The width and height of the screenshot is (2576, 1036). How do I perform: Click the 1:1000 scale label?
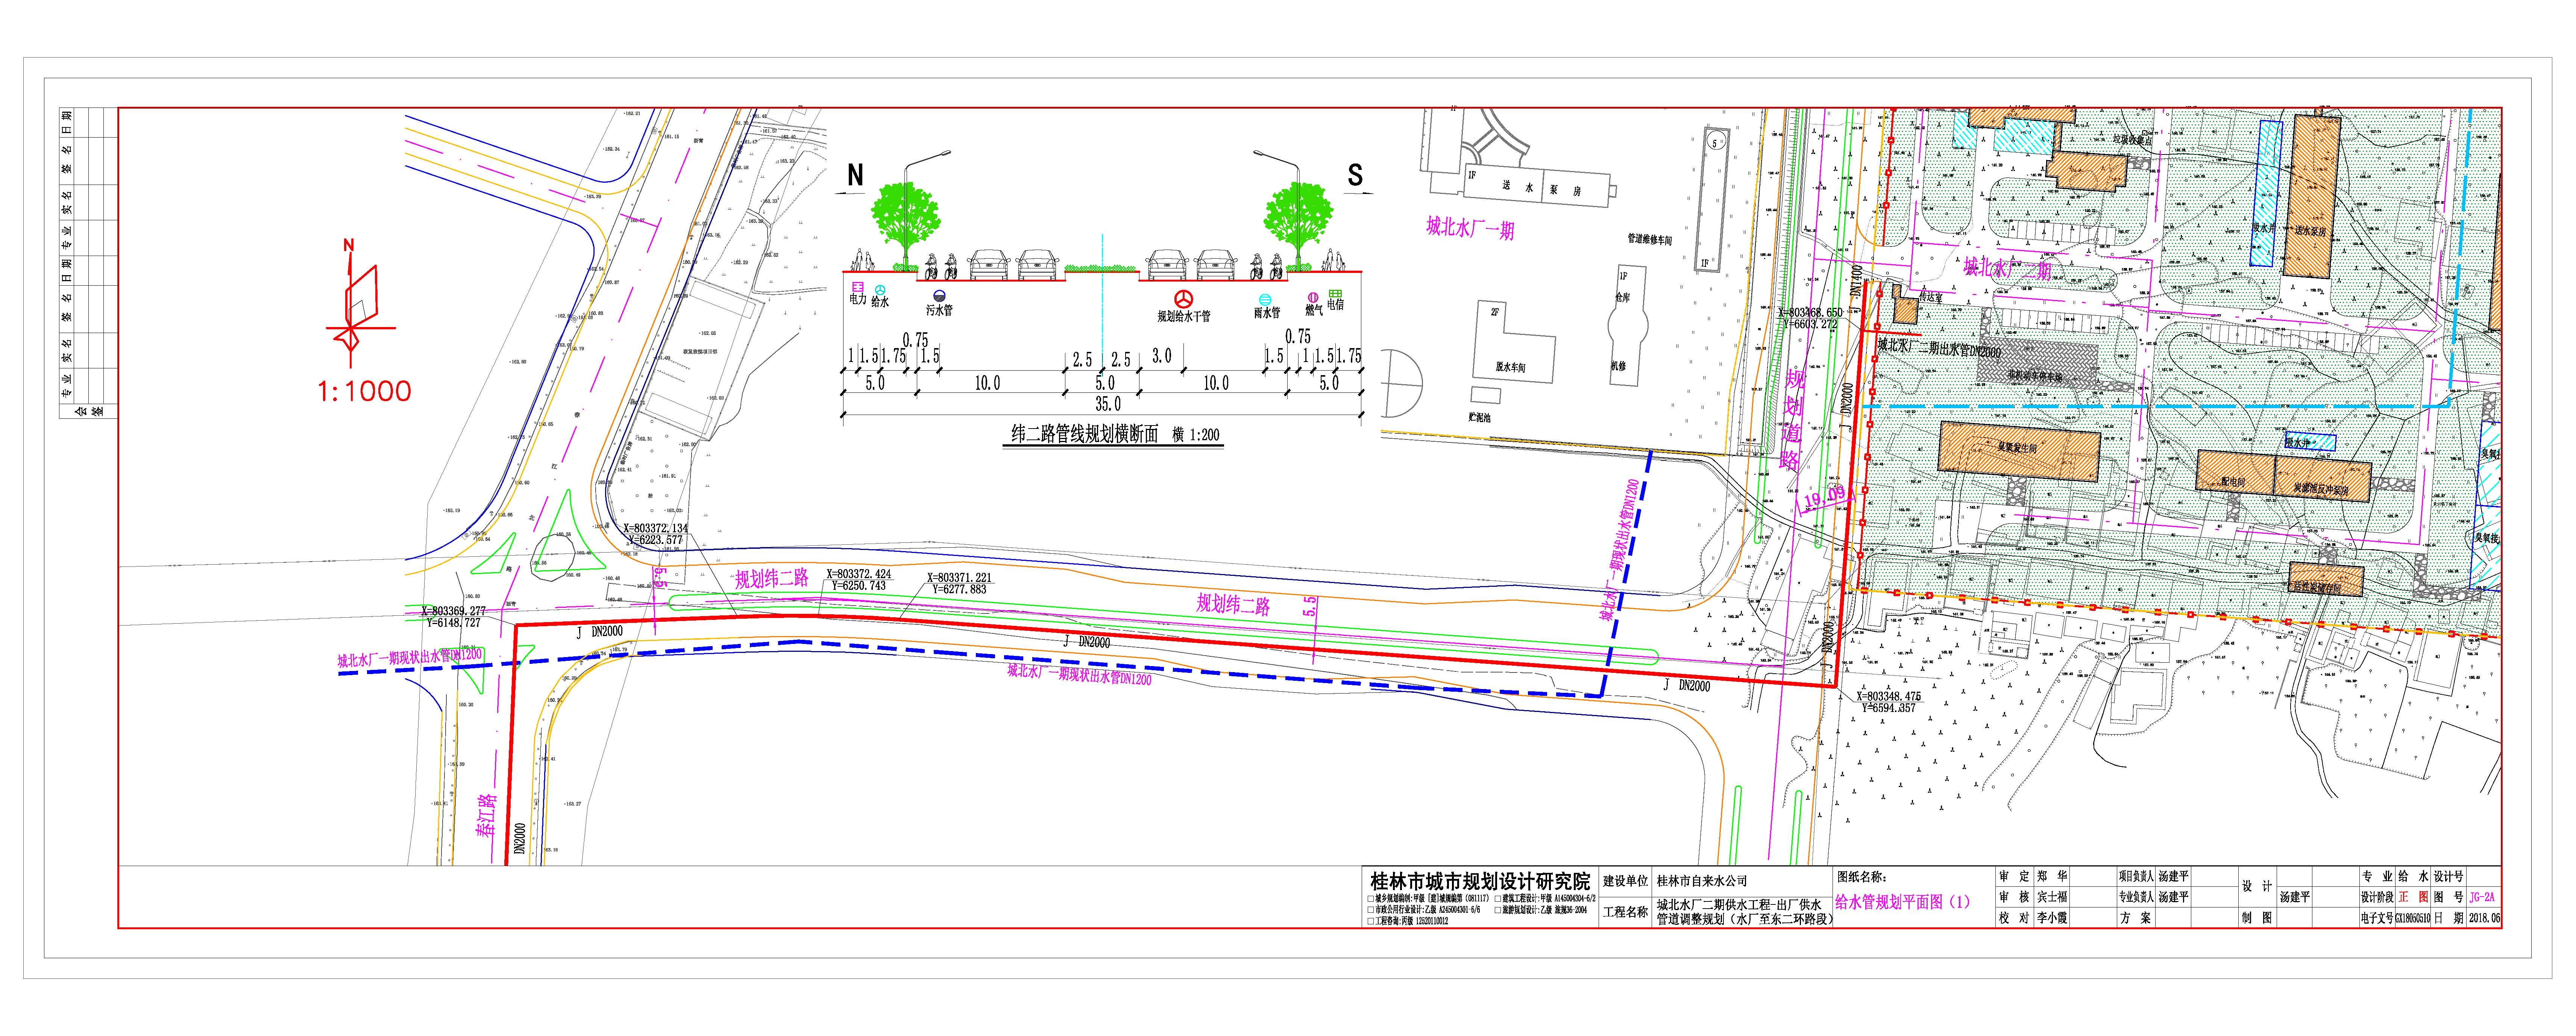(x=364, y=391)
